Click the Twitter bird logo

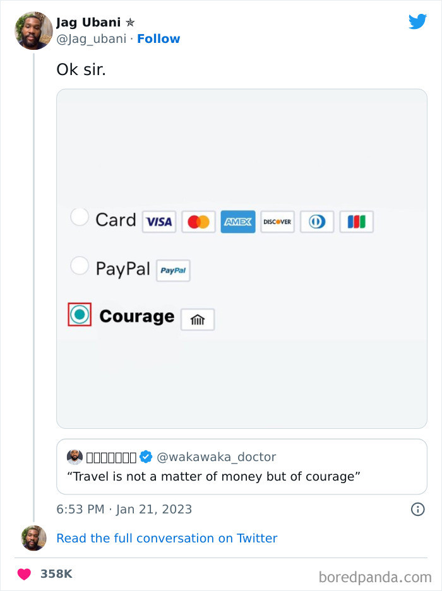pyautogui.click(x=417, y=21)
